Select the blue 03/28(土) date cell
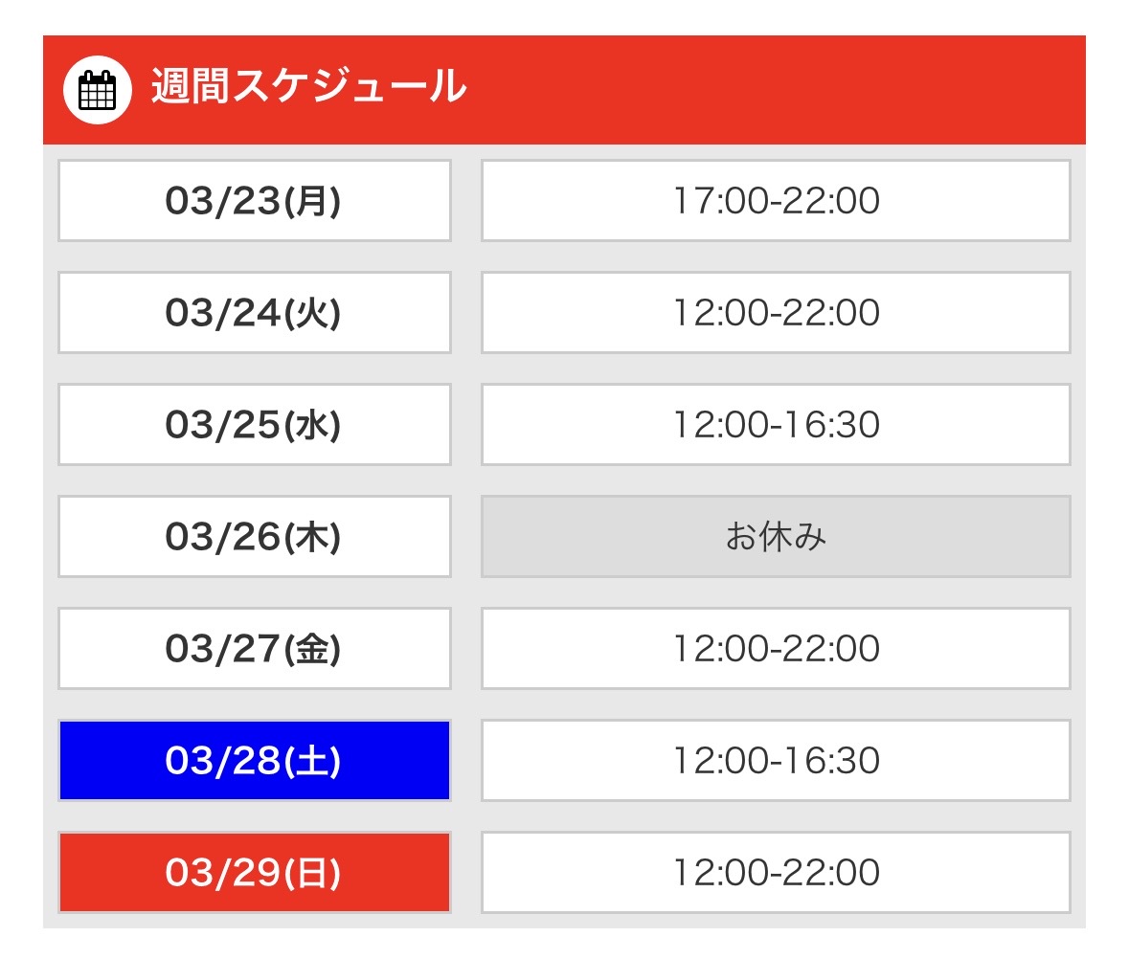This screenshot has height=959, width=1129. pos(254,761)
